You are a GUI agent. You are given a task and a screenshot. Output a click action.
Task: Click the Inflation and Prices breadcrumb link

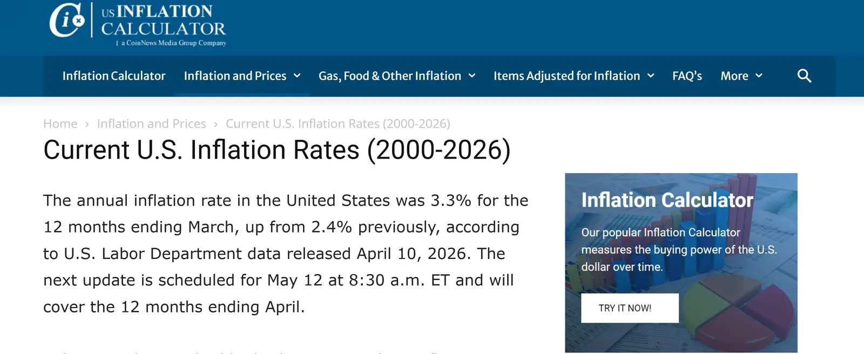[x=151, y=124]
